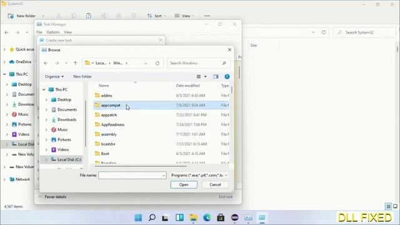Sort by Date modified column header
The width and height of the screenshot is (400, 225).
coord(187,86)
